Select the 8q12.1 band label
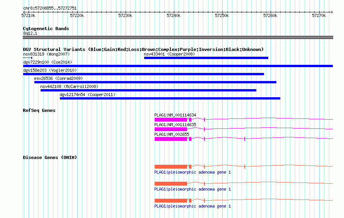Image resolution: width=344 pixels, height=218 pixels. (x=30, y=33)
